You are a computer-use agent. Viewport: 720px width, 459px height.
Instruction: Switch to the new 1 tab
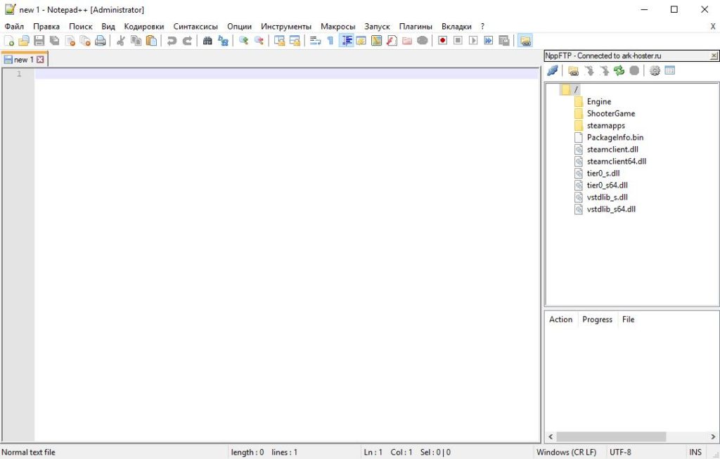pos(23,60)
